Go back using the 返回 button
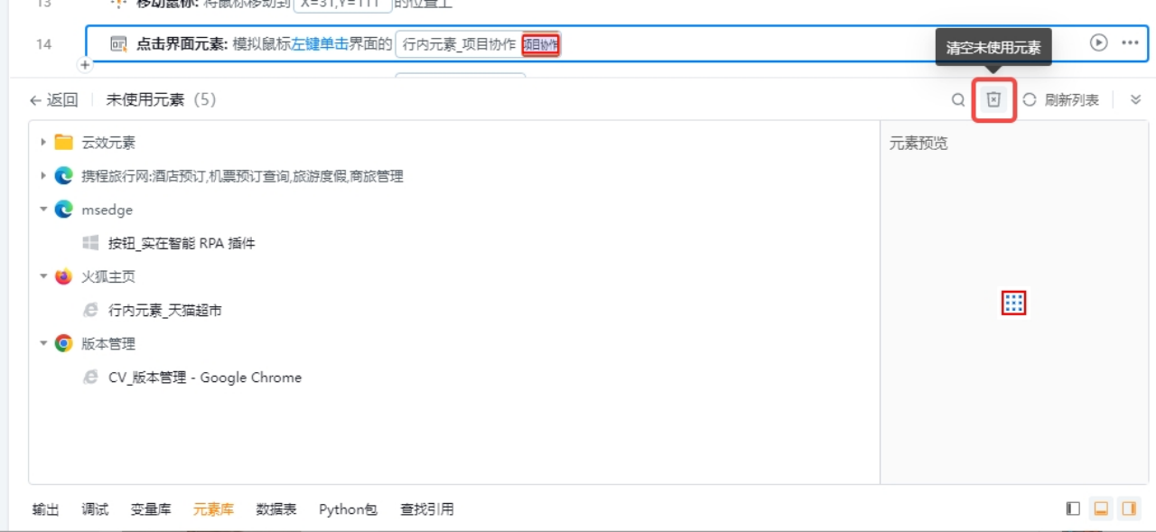 (53, 100)
